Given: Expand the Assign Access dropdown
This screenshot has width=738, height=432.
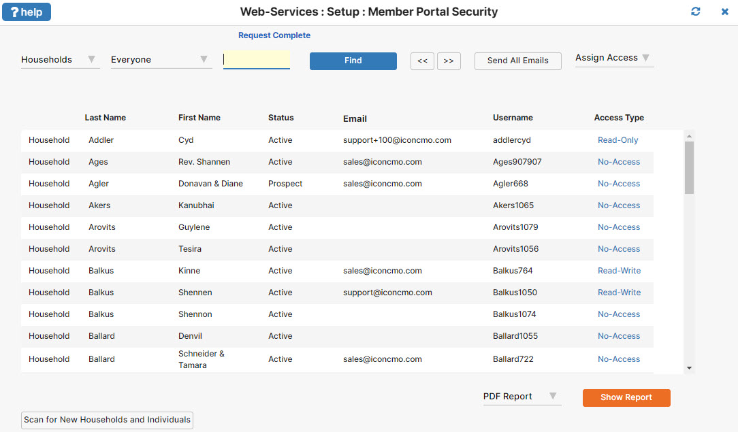Looking at the screenshot, I should tap(645, 58).
